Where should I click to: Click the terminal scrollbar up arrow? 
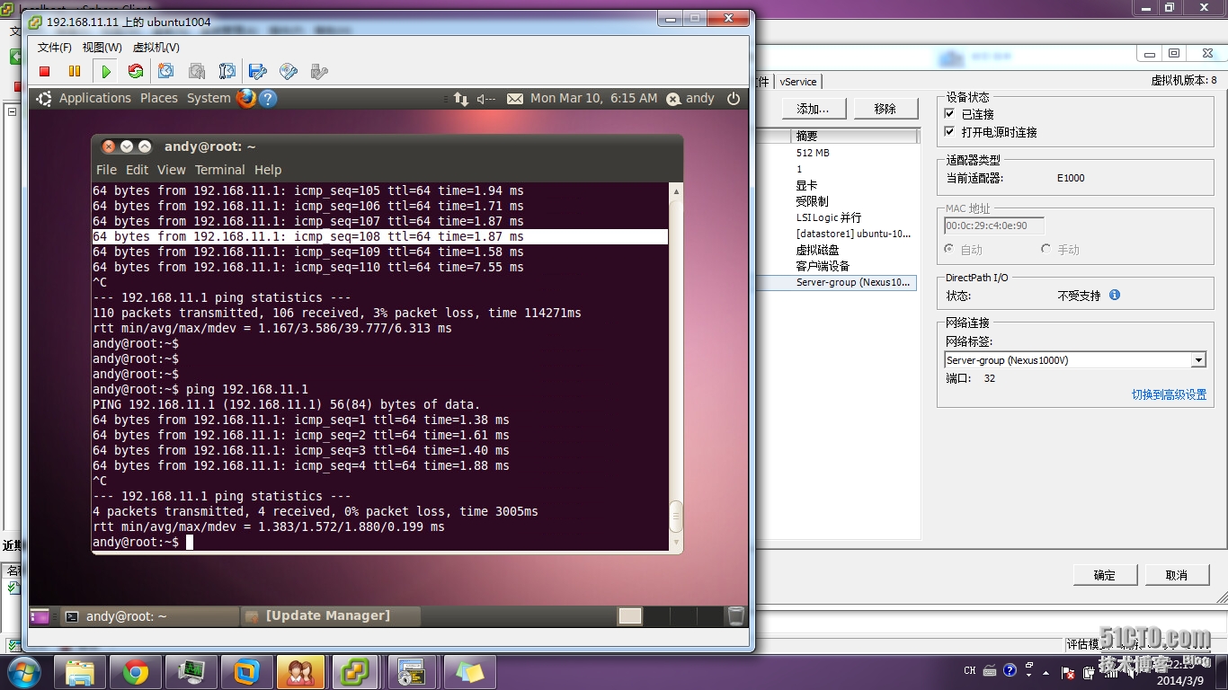(x=676, y=190)
